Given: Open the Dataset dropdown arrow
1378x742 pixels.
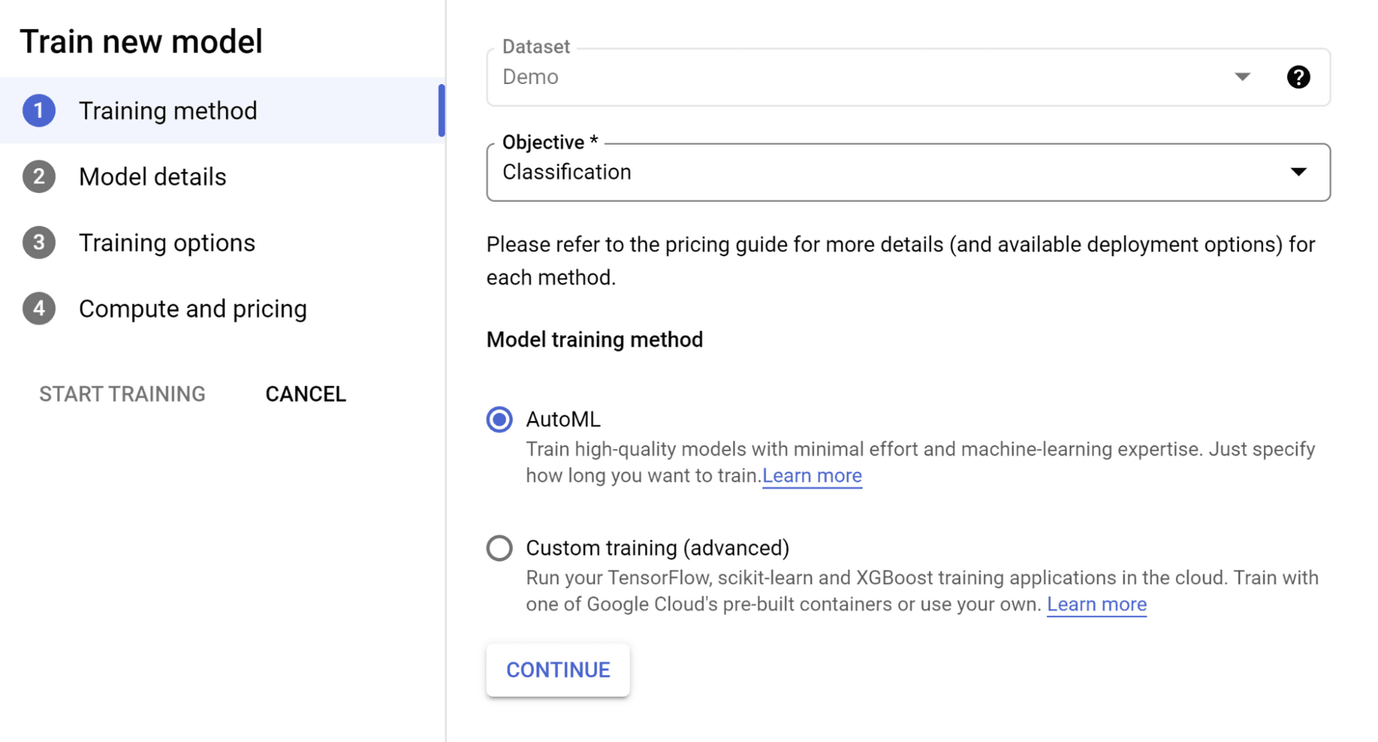Looking at the screenshot, I should (1242, 77).
